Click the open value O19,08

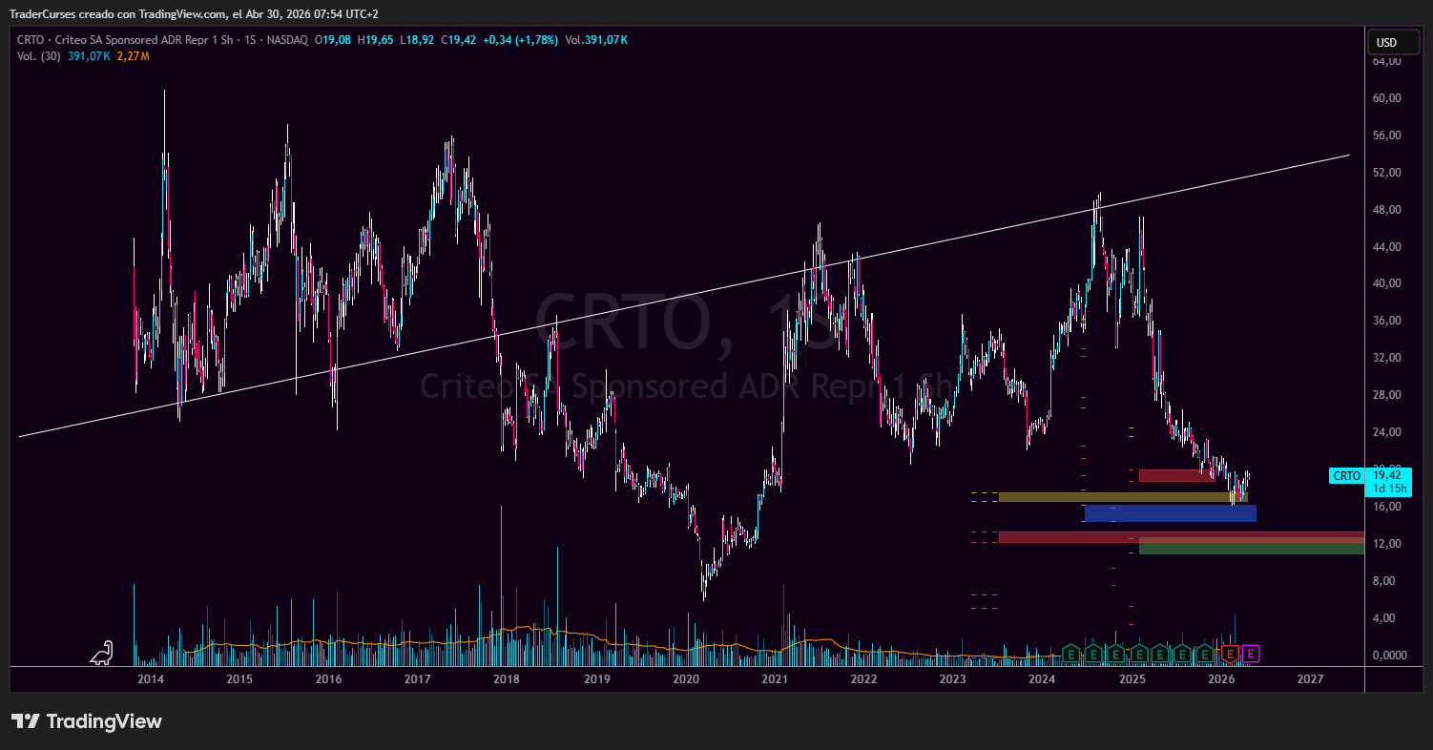pos(335,40)
